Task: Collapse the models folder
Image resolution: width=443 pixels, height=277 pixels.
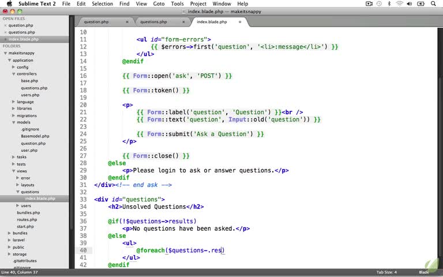Action: (x=13, y=122)
